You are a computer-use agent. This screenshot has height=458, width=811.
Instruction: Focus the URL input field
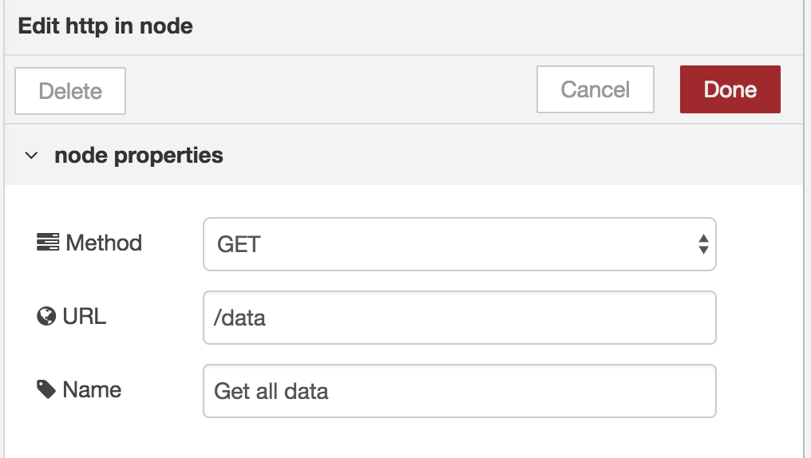point(459,318)
